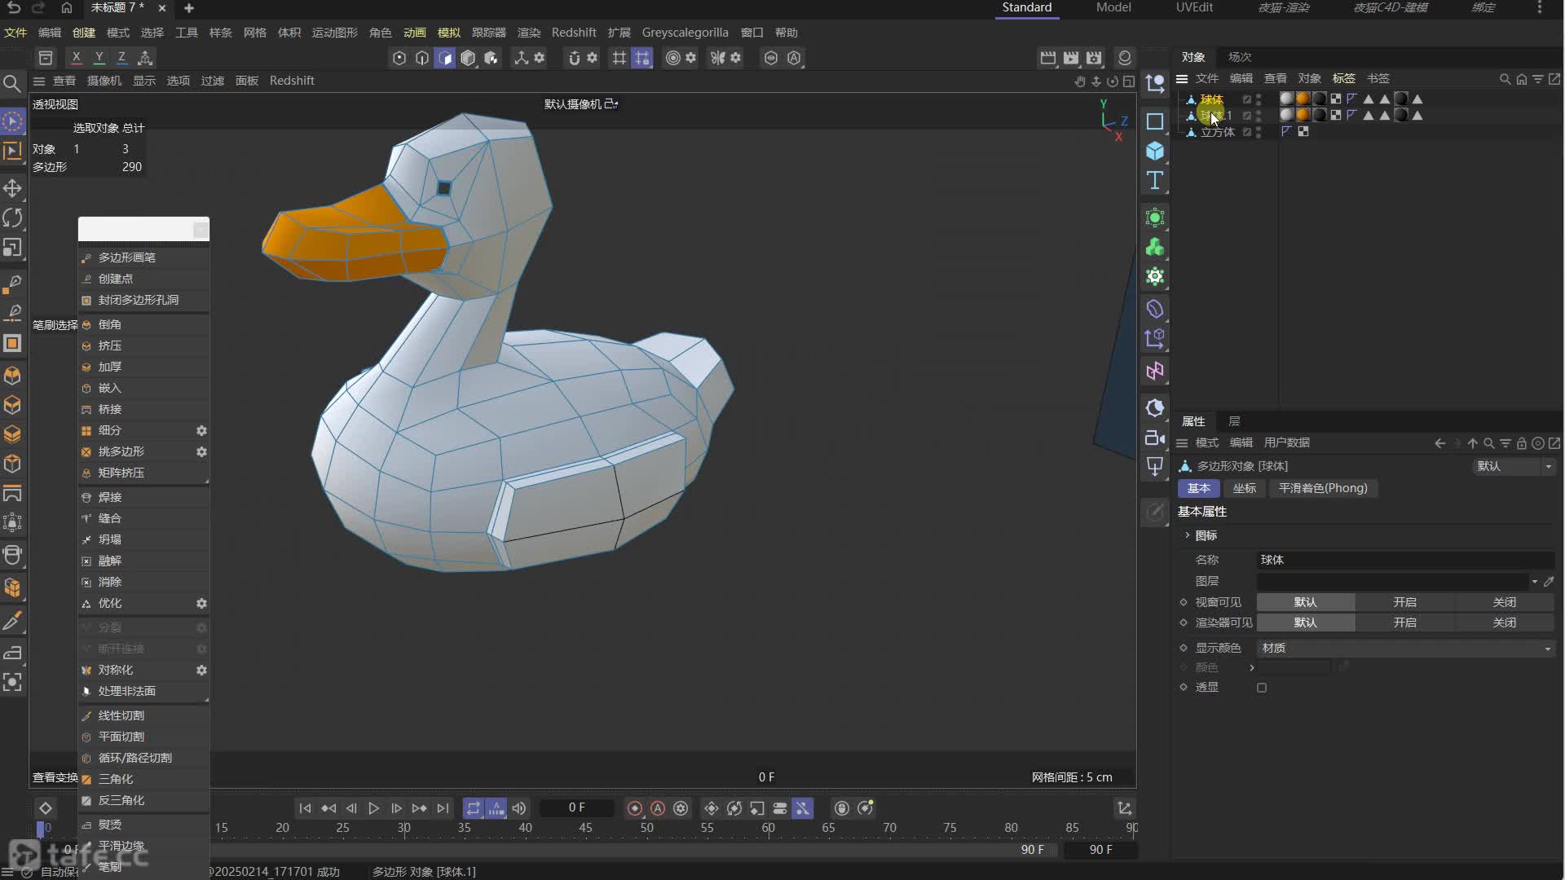The height and width of the screenshot is (880, 1565).
Task: Open the 图层 dropdown arrow
Action: 1534,582
